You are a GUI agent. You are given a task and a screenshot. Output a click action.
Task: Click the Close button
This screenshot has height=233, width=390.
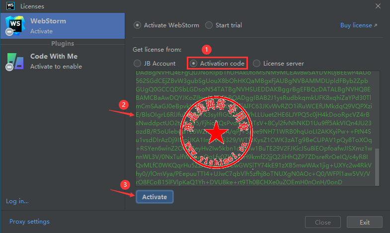[322, 222]
